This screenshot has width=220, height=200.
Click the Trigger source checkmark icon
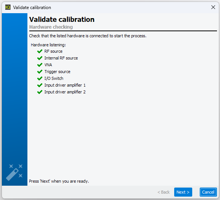[x=40, y=72]
